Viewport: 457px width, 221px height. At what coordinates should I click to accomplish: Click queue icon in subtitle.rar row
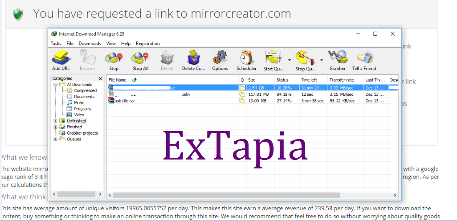click(241, 101)
